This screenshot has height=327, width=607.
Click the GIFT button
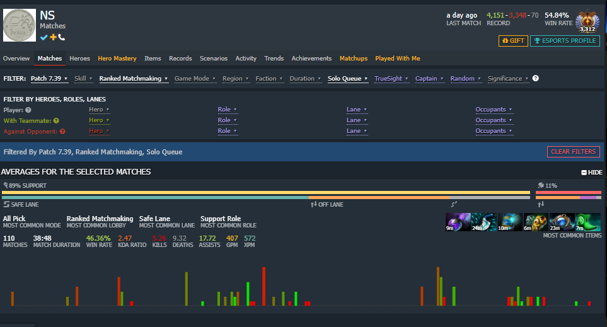pos(513,40)
